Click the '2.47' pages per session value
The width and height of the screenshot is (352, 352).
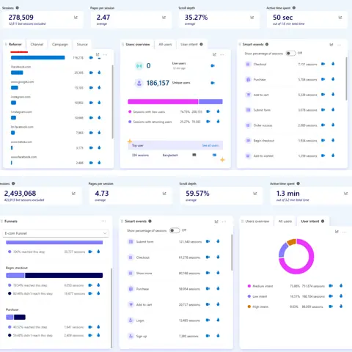coord(103,18)
